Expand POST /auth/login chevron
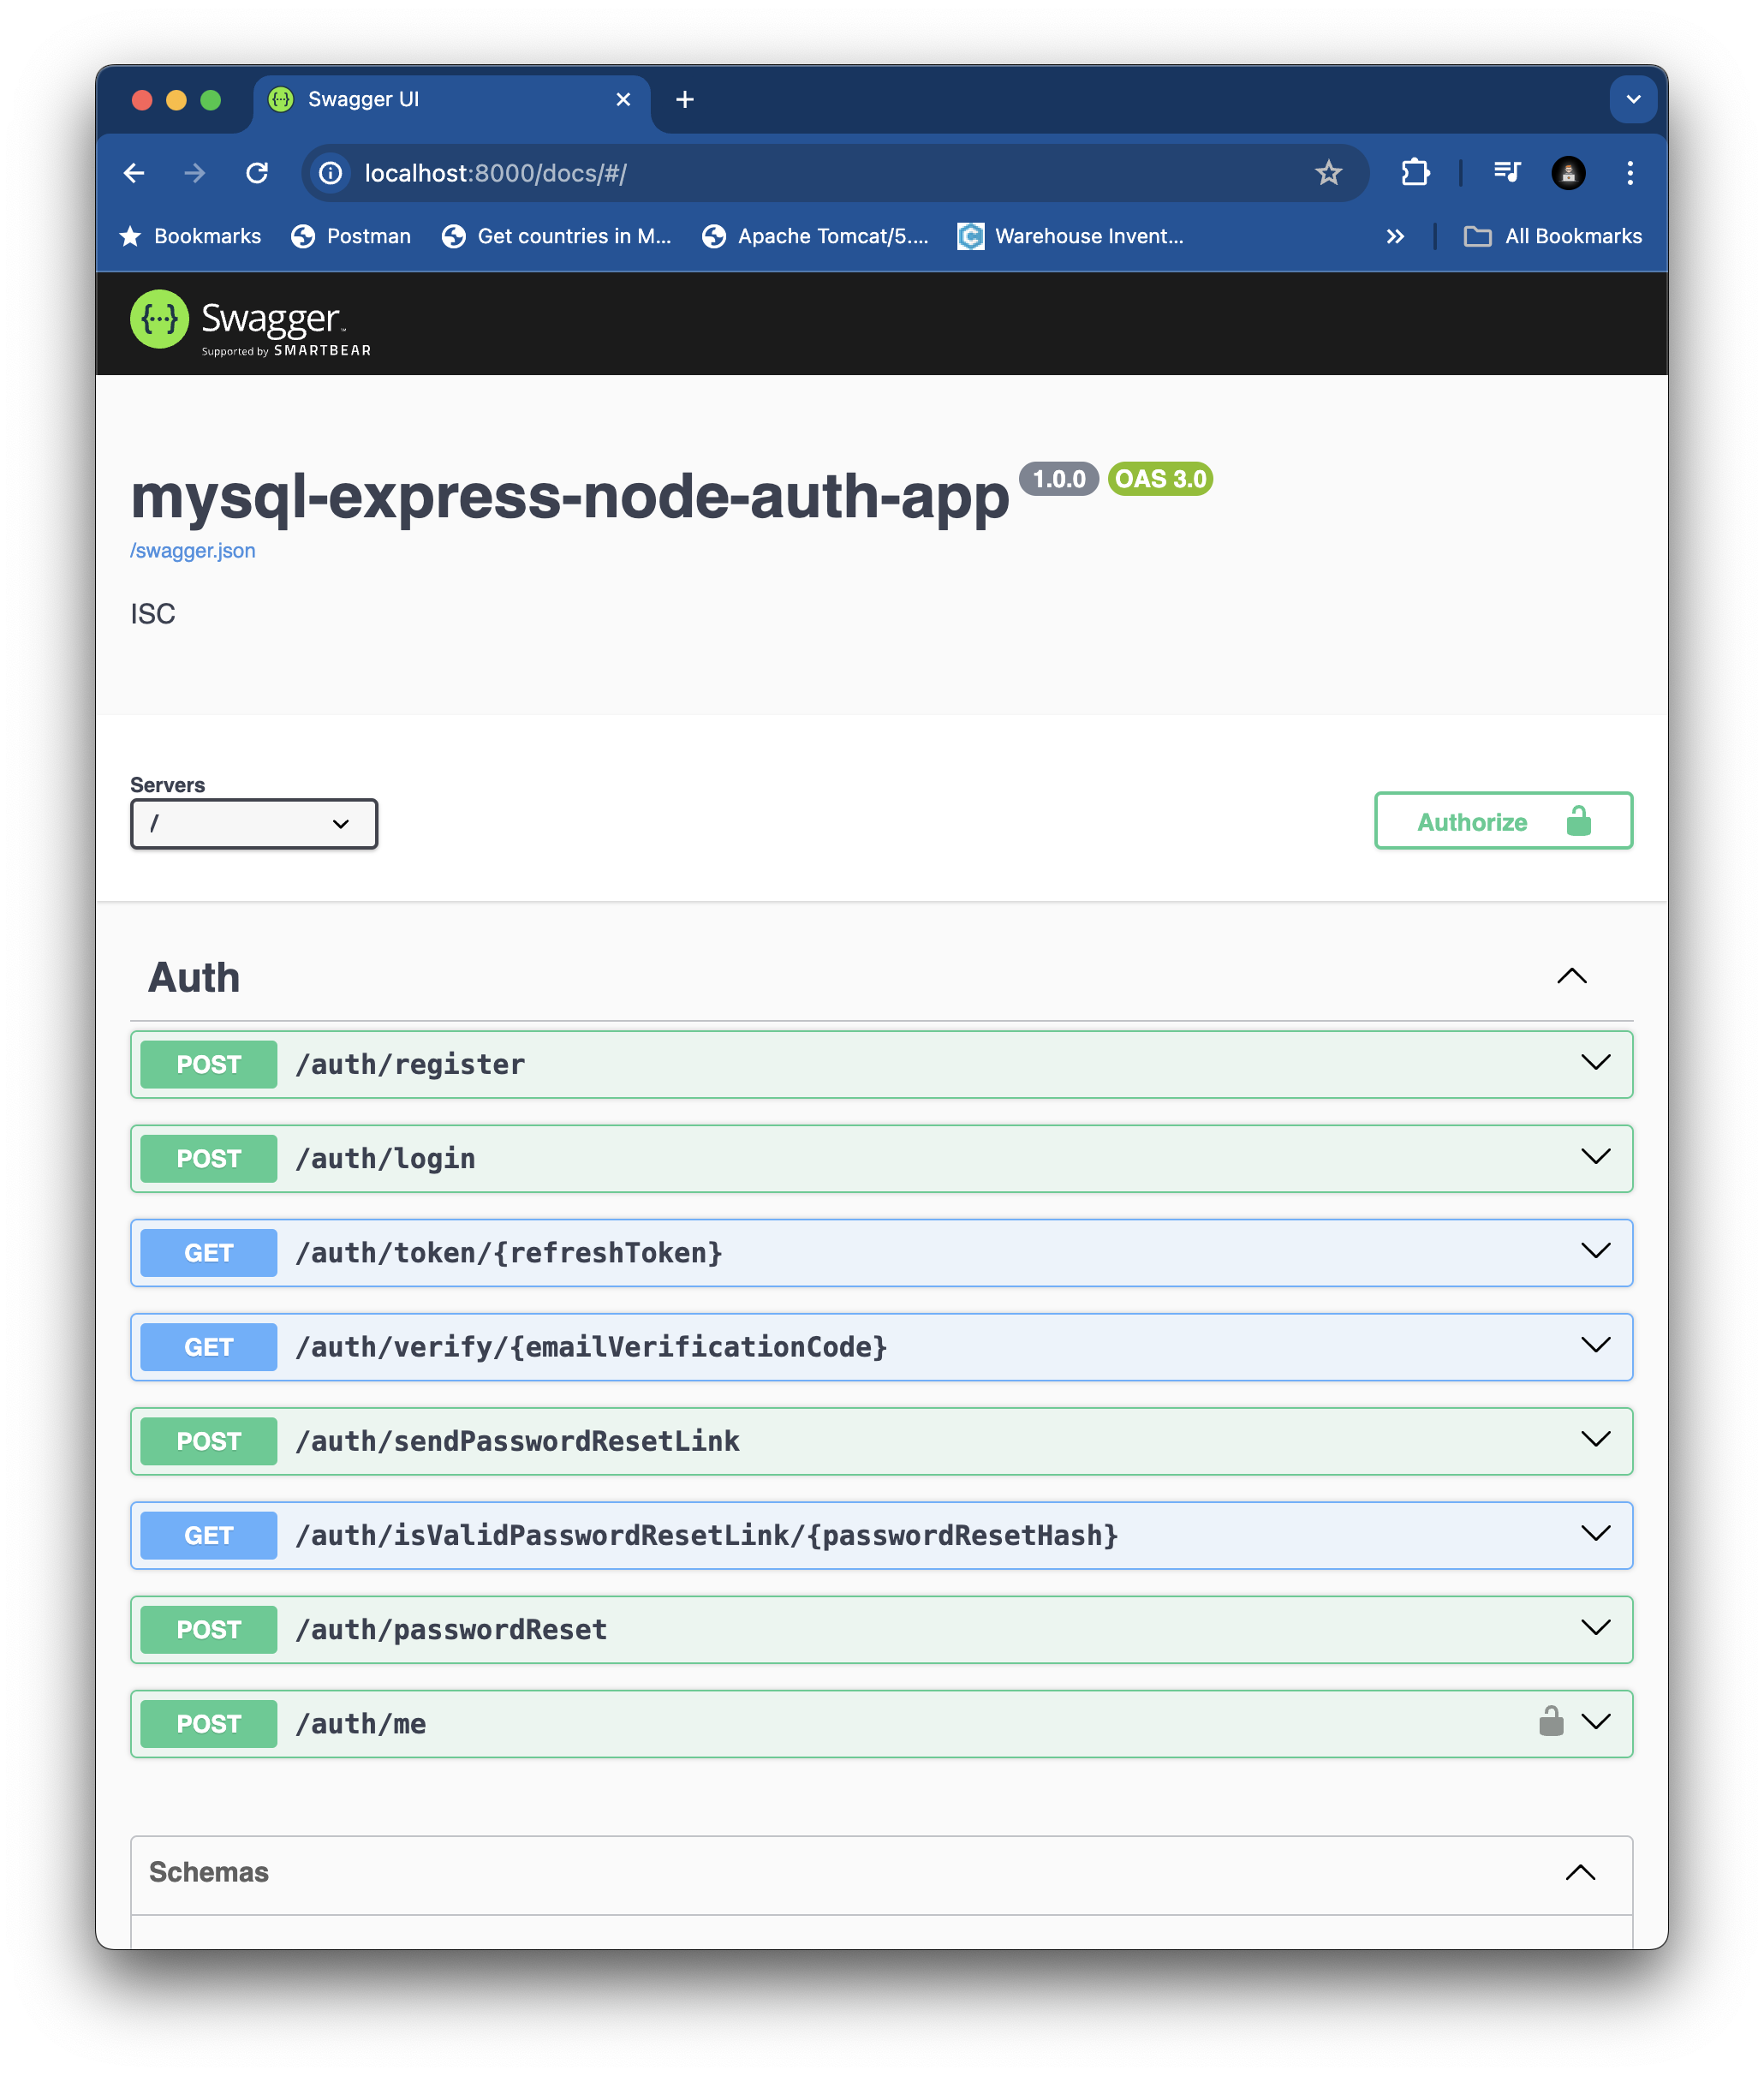The height and width of the screenshot is (2076, 1764). 1596,1156
